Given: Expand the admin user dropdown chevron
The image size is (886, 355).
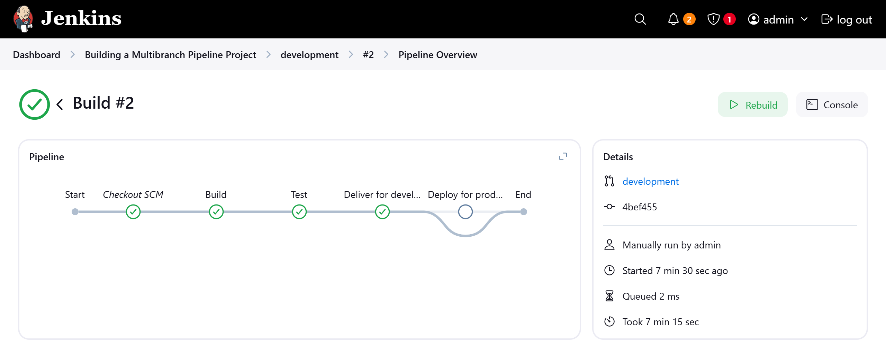Looking at the screenshot, I should [x=805, y=19].
